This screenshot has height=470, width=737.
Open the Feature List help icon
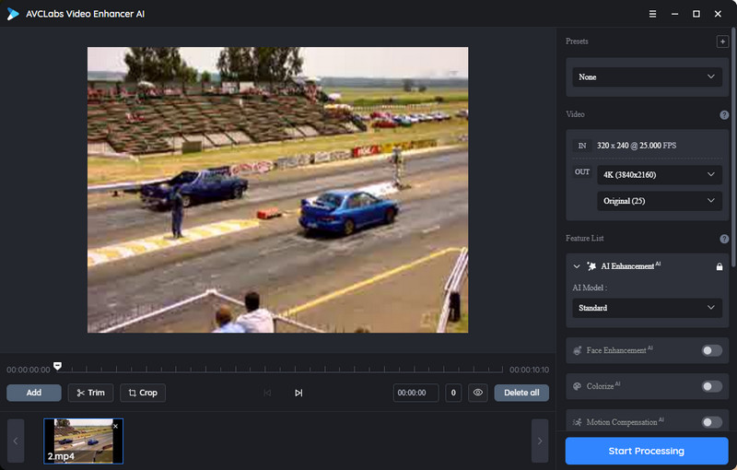[x=724, y=239]
